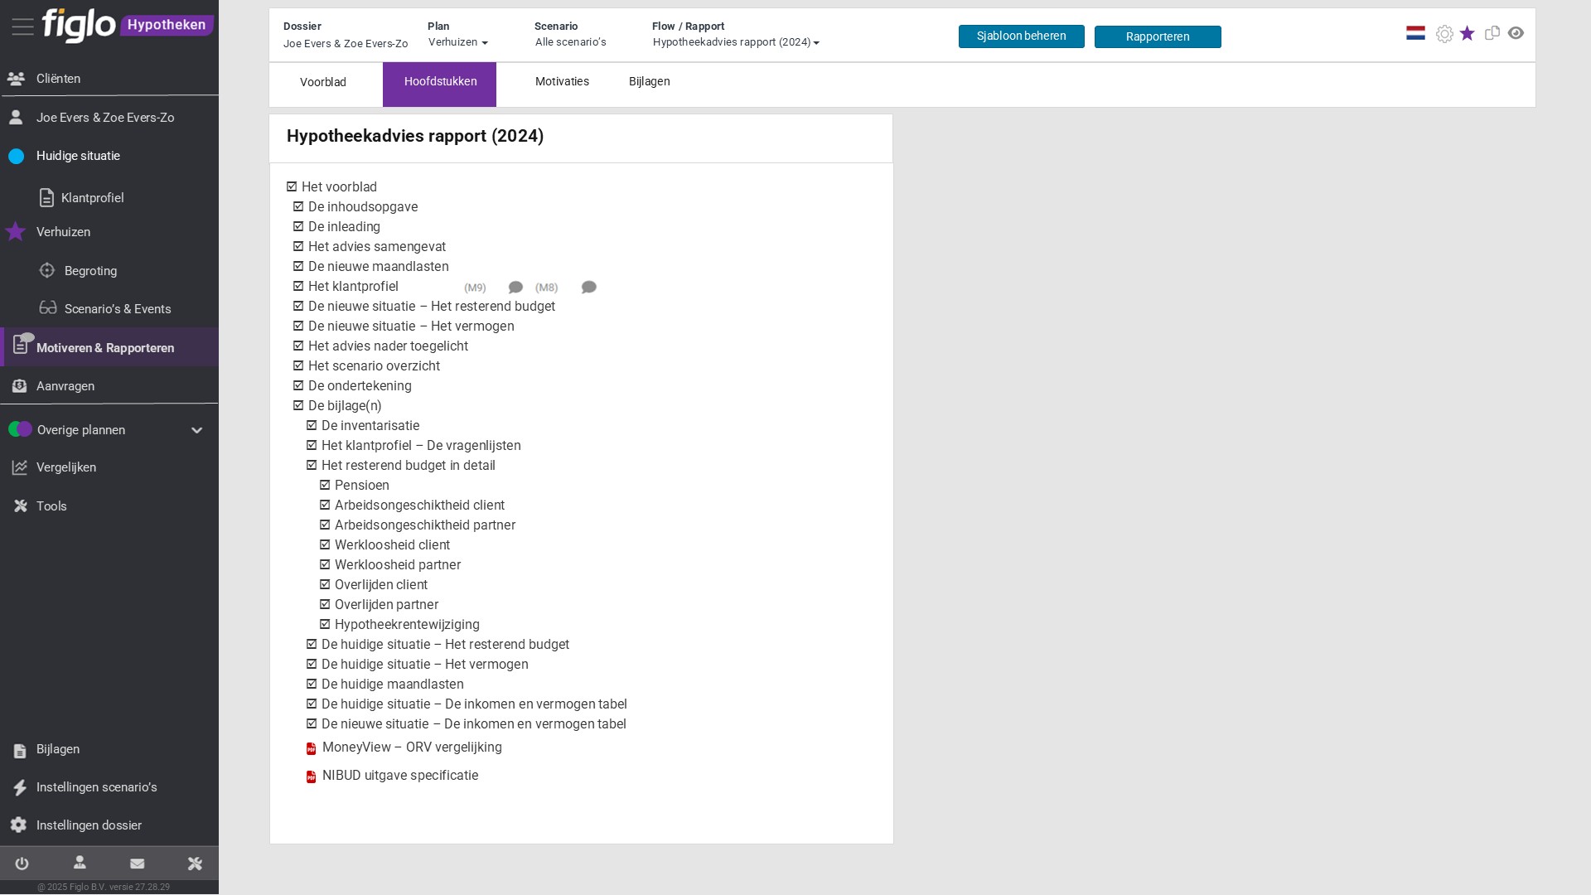Click the Bijlagen file icon in sidebar

(x=20, y=751)
